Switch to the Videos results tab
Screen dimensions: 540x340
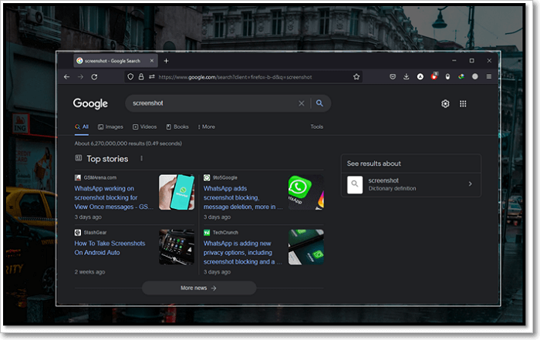click(x=144, y=126)
